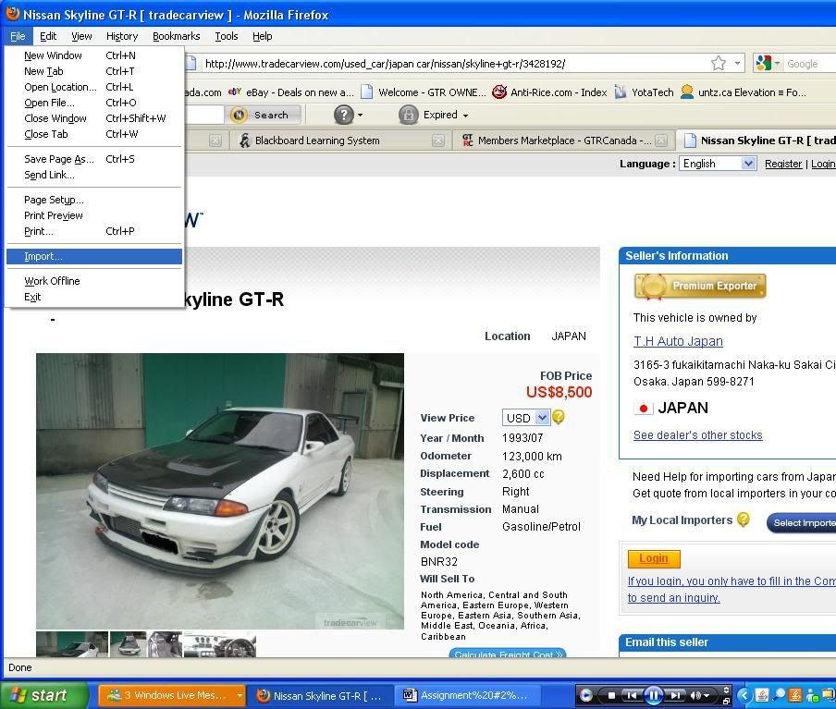Open the View Price currency dropdown
Image resolution: width=836 pixels, height=709 pixels.
[525, 418]
